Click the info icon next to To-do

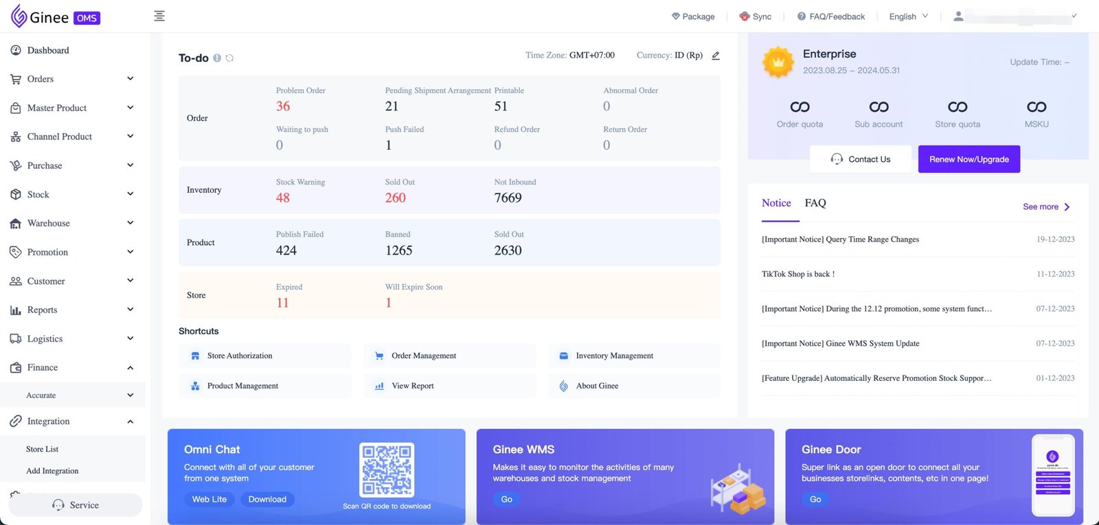tap(217, 58)
